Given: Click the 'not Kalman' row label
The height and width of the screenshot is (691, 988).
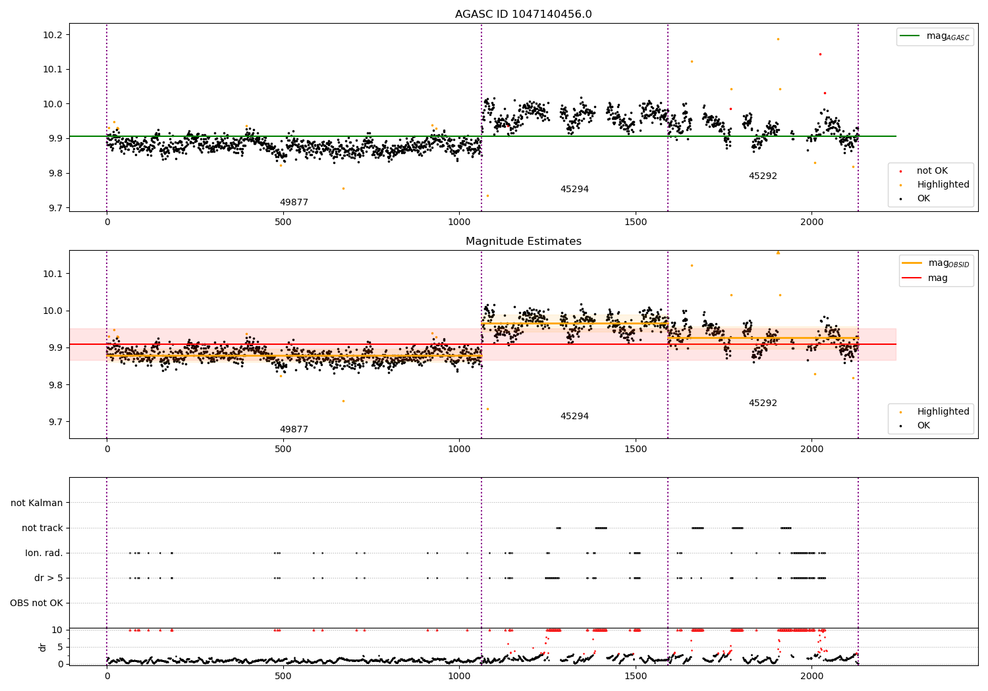Looking at the screenshot, I should [x=37, y=503].
